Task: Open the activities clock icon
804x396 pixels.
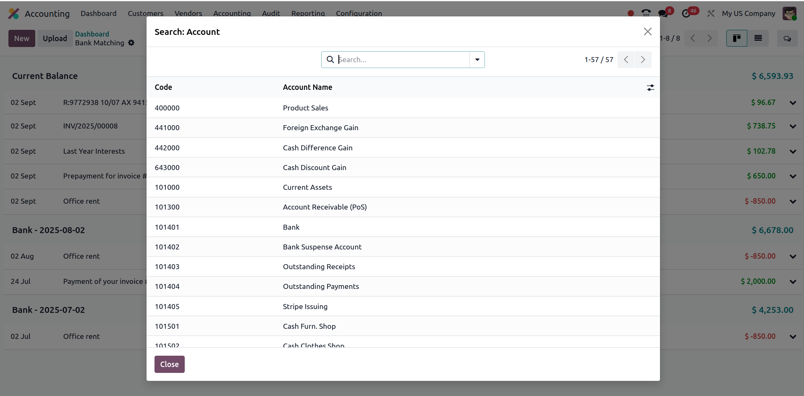Action: click(x=686, y=13)
